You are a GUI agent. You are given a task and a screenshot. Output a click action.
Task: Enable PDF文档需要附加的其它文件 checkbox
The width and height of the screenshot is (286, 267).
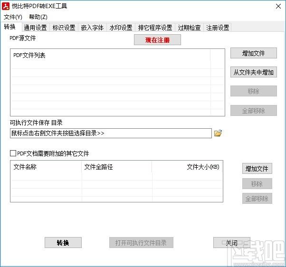coord(13,153)
